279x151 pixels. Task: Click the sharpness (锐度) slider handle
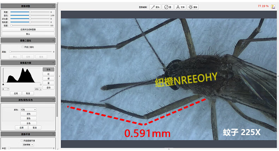(11, 25)
